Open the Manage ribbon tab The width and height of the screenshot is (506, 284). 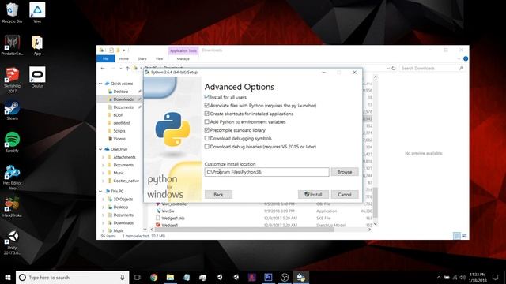(183, 58)
